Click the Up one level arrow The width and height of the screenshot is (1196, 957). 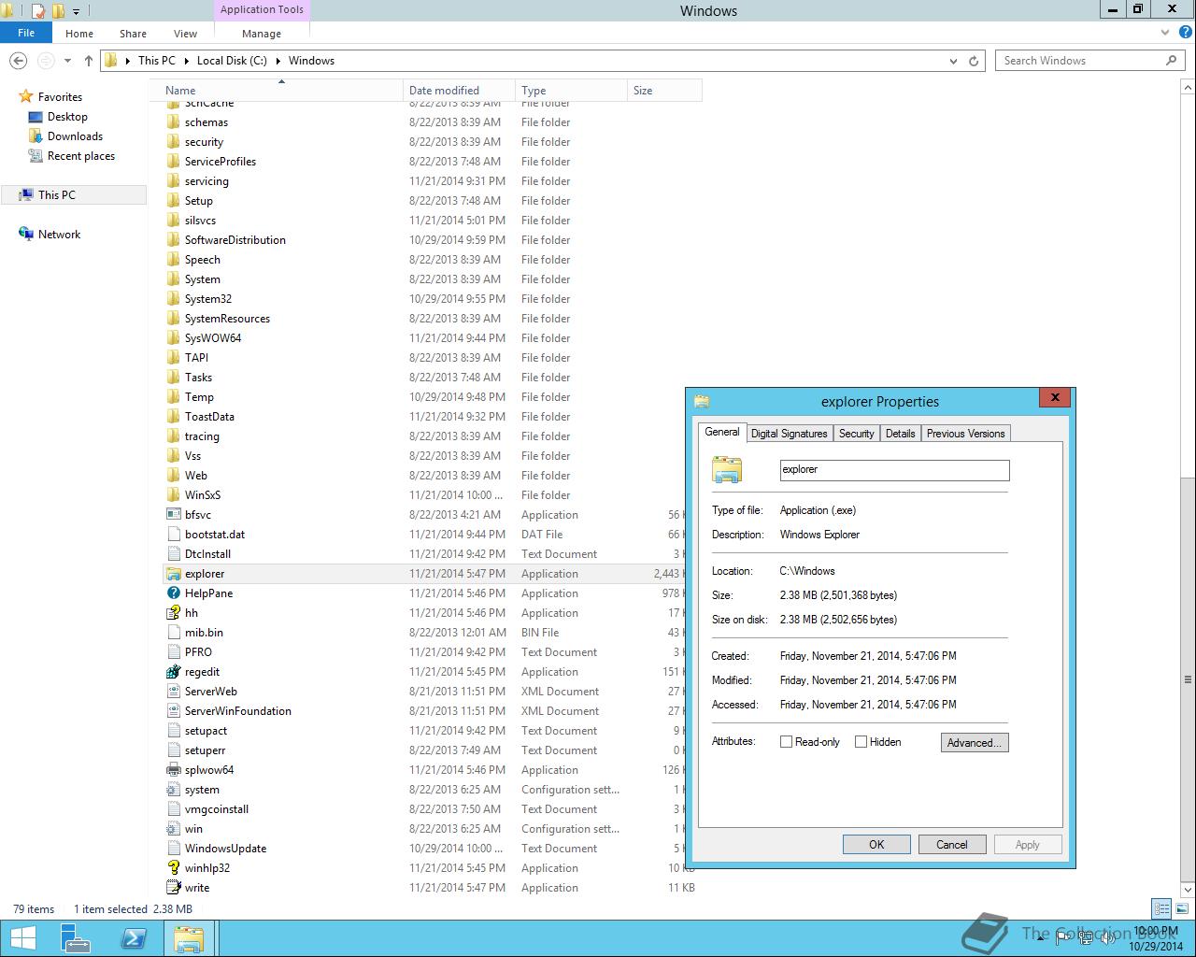[89, 61]
